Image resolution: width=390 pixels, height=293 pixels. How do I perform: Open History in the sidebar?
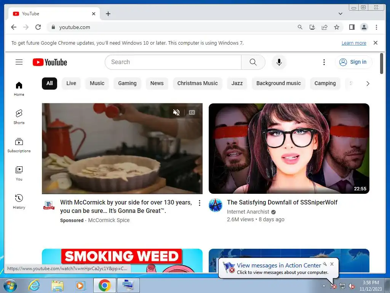point(19,201)
